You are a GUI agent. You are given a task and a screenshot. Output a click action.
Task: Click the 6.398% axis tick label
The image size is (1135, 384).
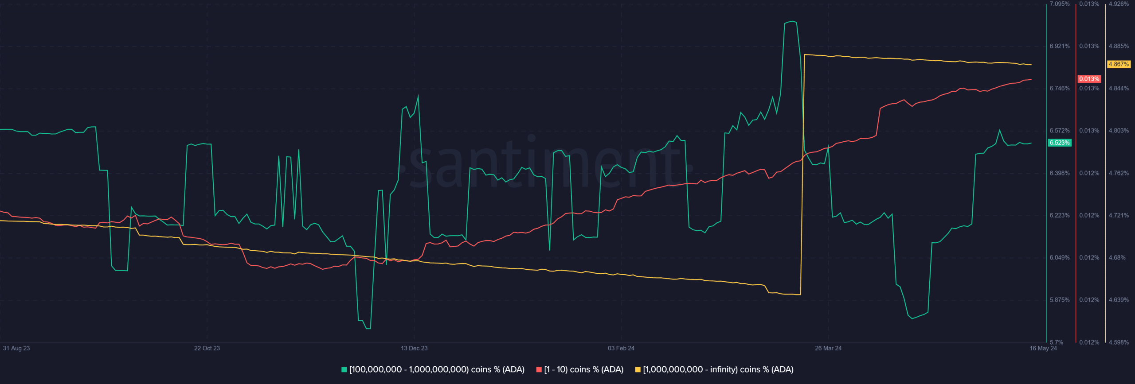(1060, 173)
